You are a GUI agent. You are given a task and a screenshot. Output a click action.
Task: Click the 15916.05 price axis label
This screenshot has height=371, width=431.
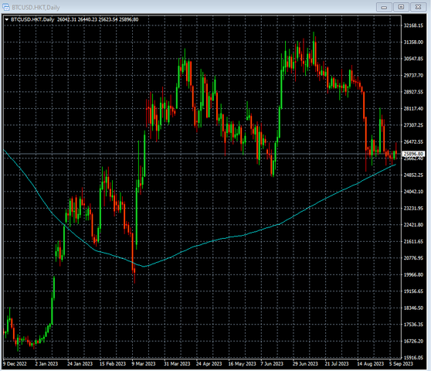[x=413, y=358]
